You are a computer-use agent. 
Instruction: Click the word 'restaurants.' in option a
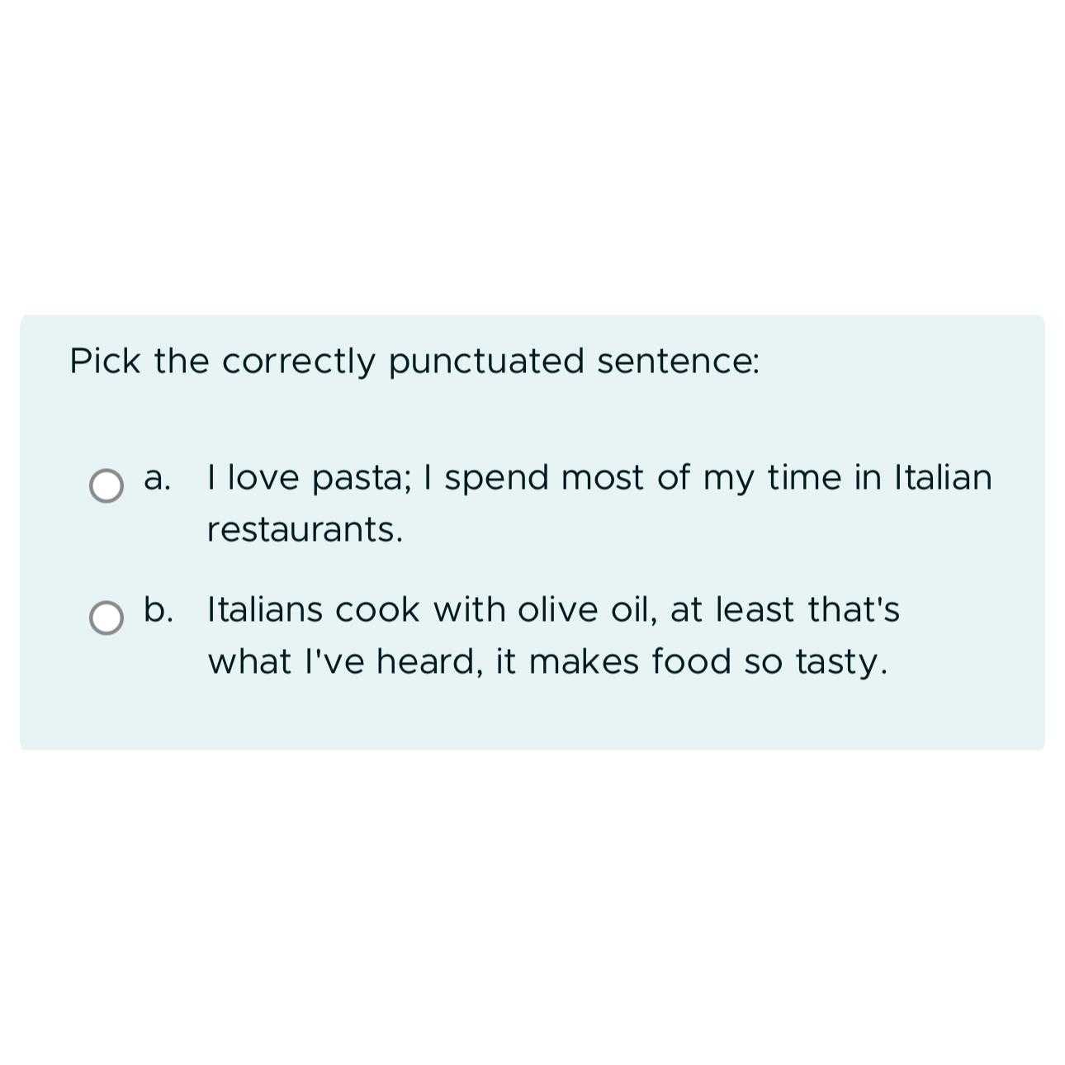(305, 530)
